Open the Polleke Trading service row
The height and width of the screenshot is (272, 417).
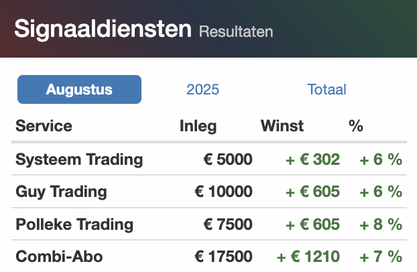click(209, 224)
